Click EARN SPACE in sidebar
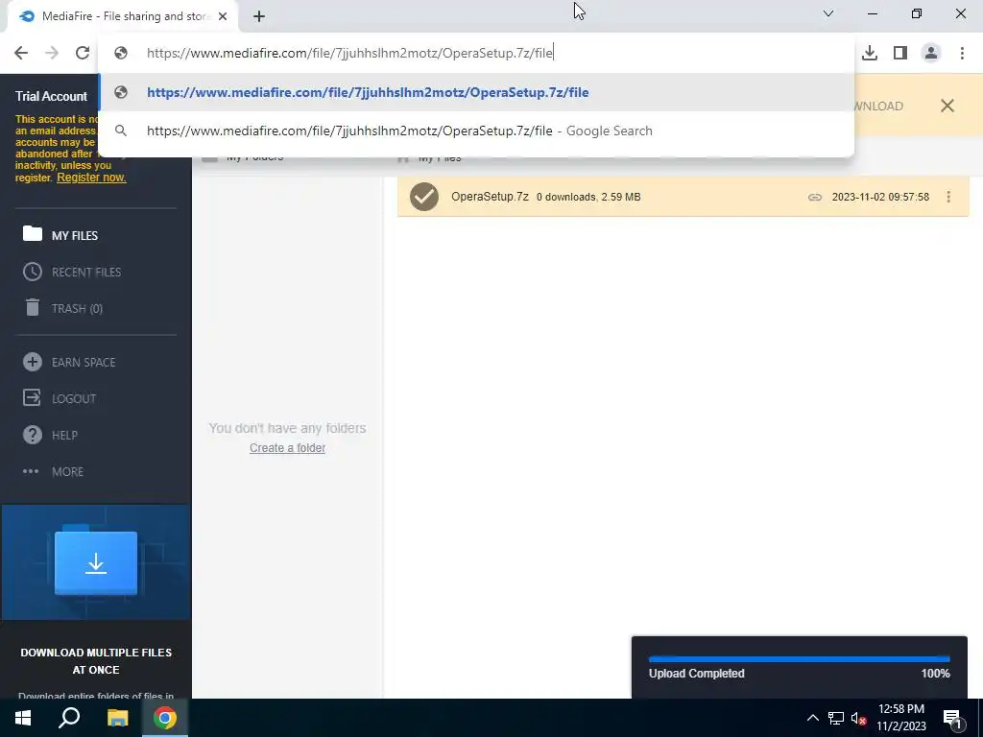Viewport: 983px width, 737px height. pyautogui.click(x=84, y=362)
